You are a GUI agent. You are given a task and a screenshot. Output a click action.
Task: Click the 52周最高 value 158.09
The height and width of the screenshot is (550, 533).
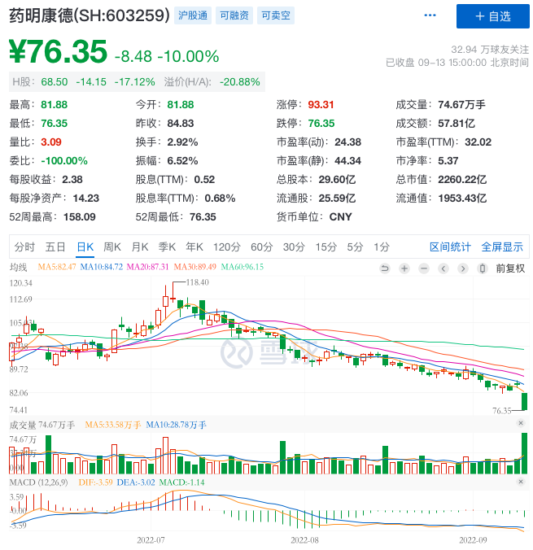click(79, 216)
